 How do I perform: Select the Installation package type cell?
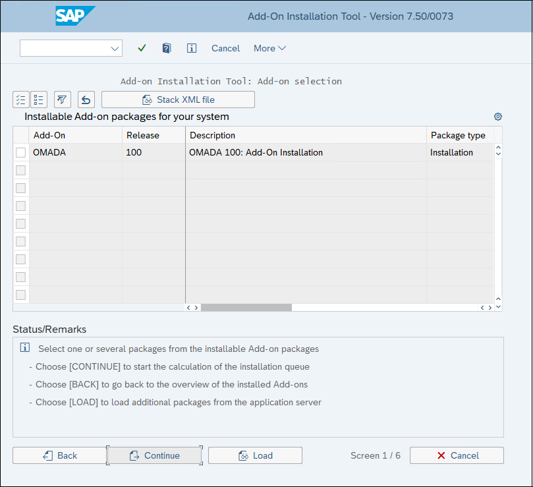point(460,152)
